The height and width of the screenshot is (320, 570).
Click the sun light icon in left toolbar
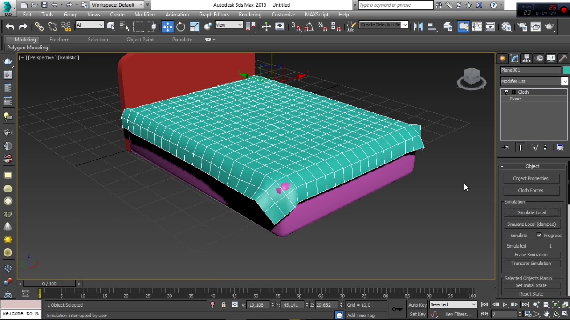point(8,240)
